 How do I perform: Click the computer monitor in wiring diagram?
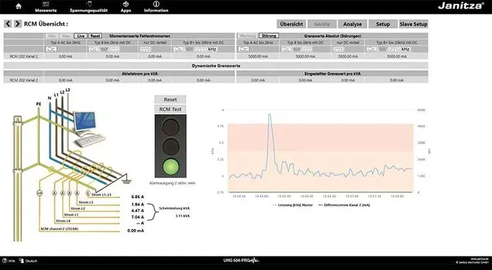(84, 122)
